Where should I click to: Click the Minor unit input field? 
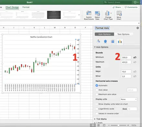coord(126,76)
